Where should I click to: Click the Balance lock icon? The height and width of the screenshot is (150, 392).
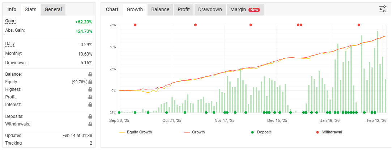coord(90,74)
